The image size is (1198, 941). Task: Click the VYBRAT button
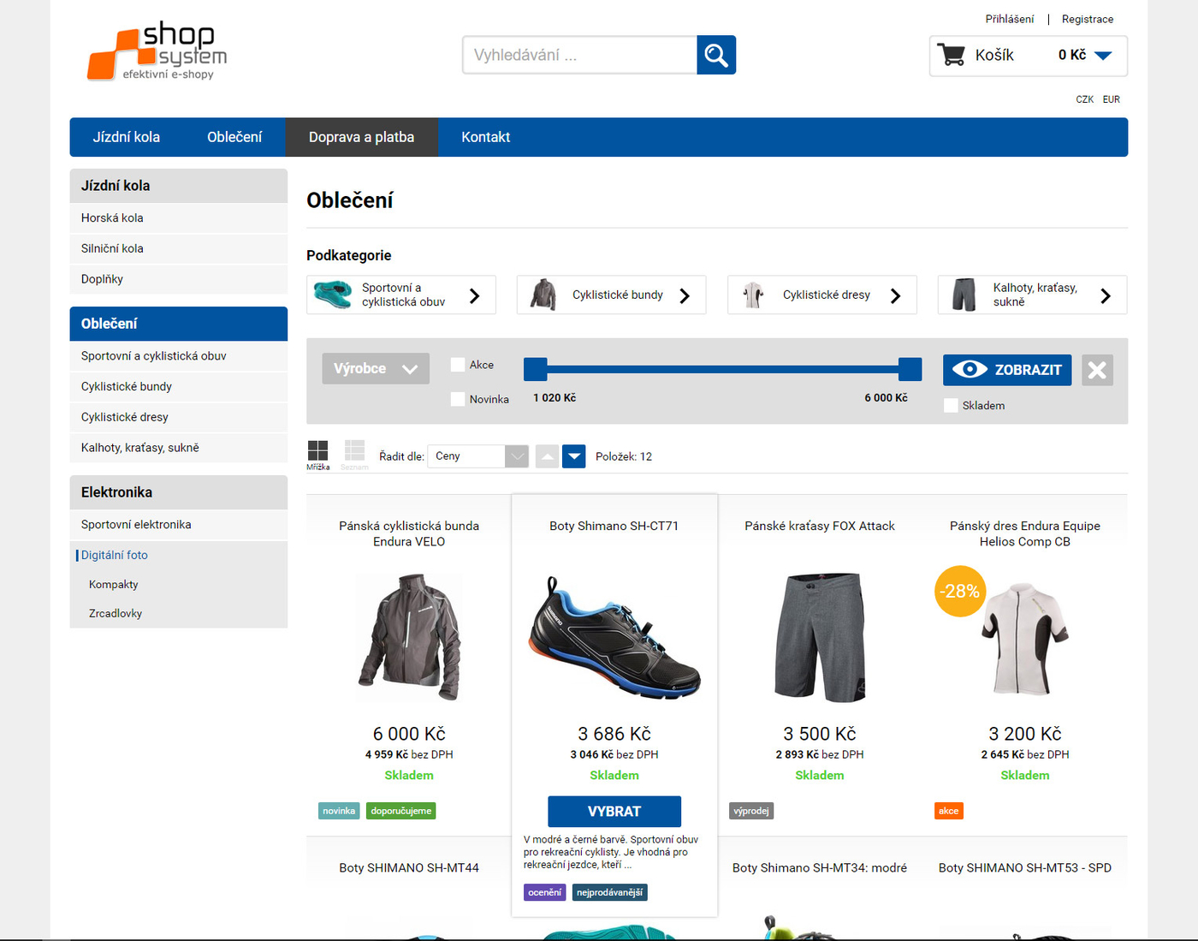click(x=614, y=812)
